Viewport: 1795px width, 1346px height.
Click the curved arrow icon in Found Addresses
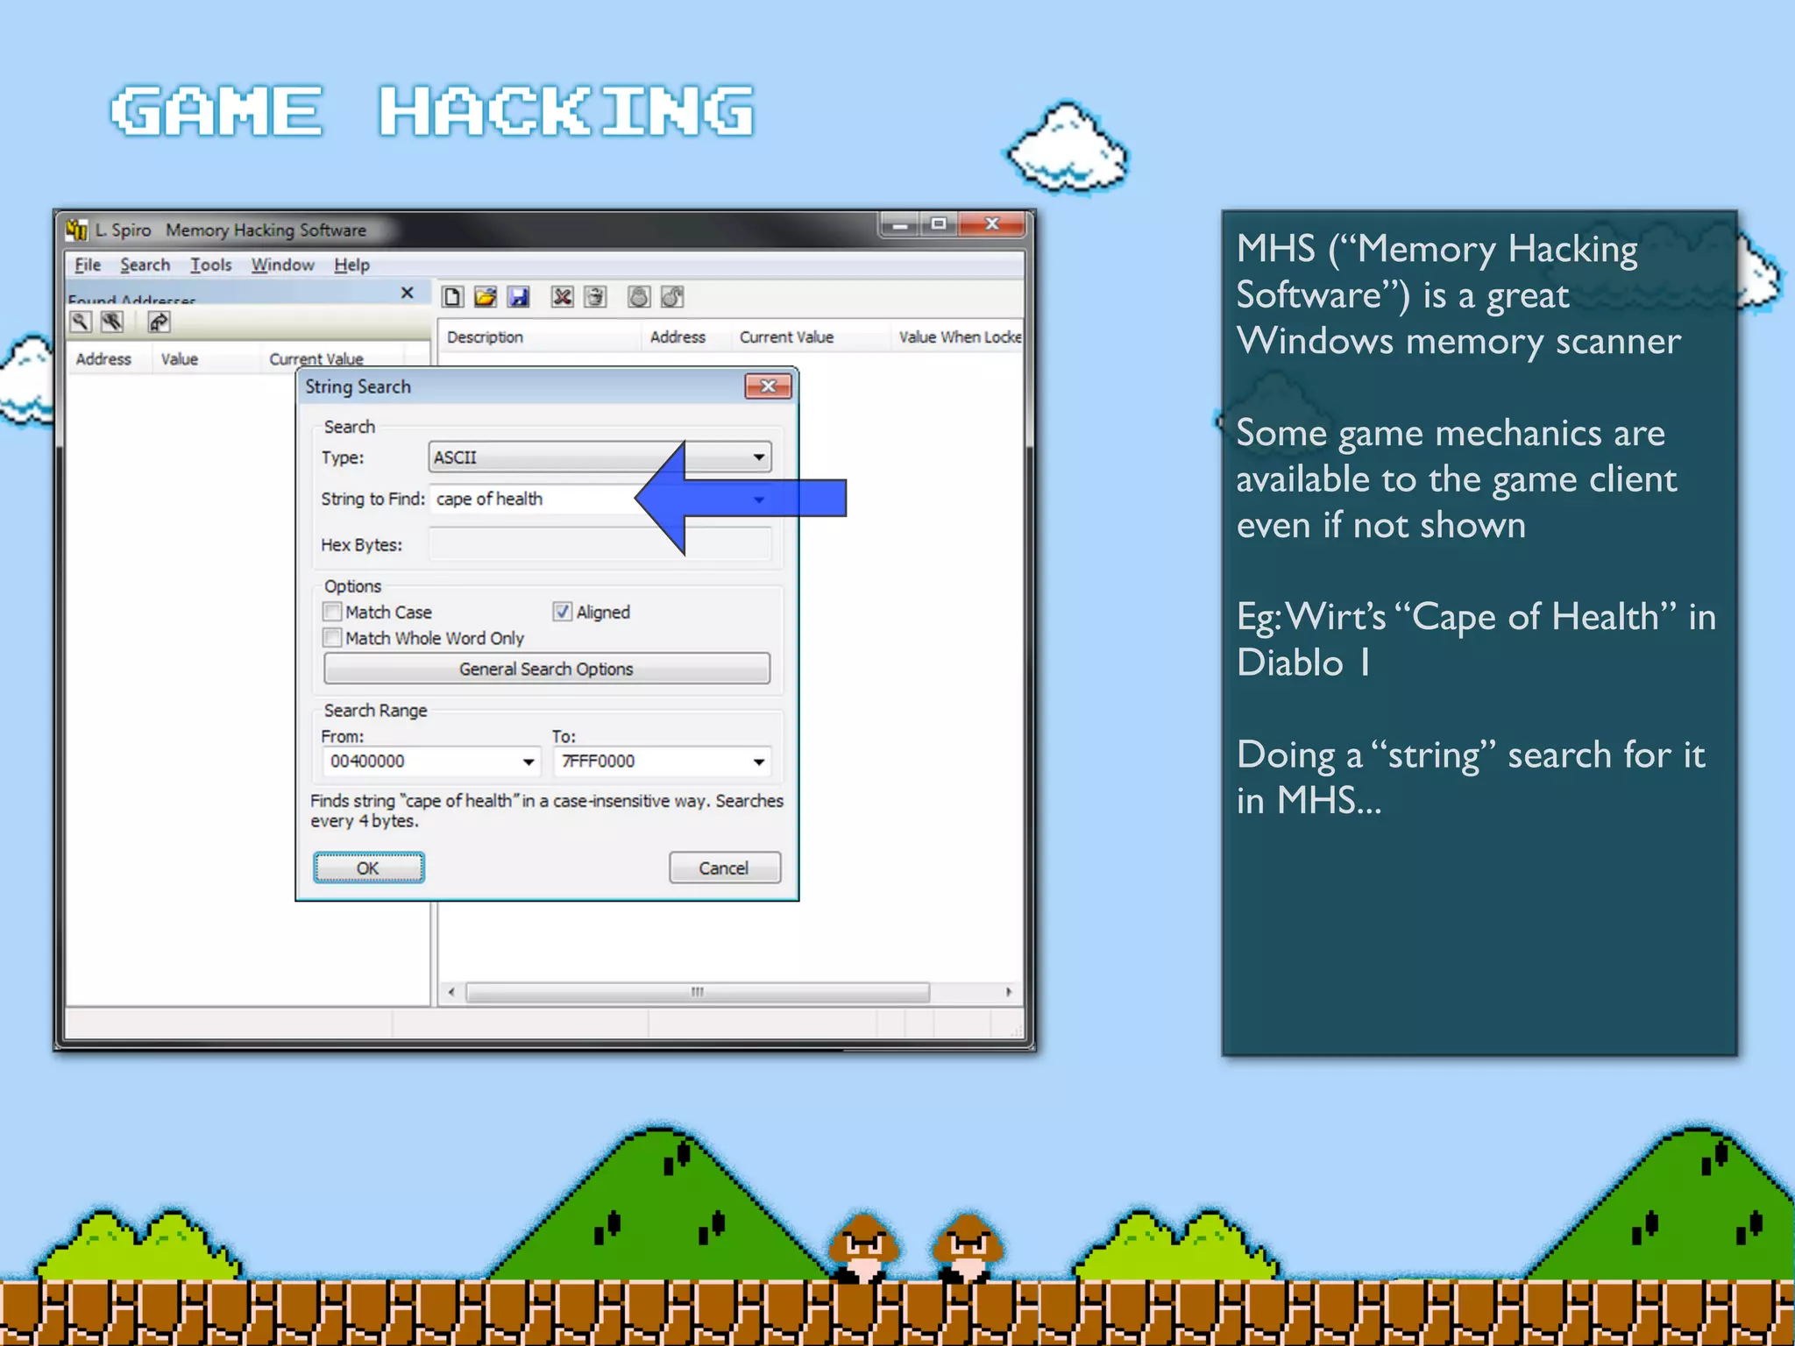pyautogui.click(x=159, y=322)
